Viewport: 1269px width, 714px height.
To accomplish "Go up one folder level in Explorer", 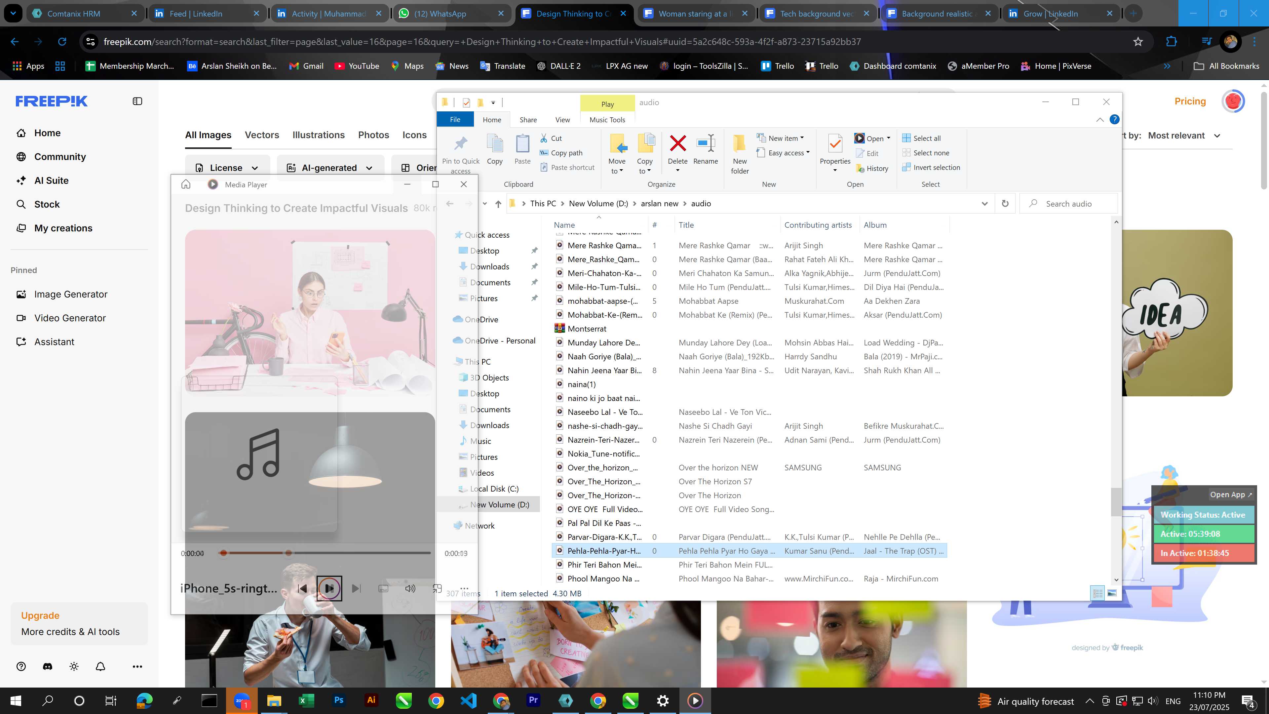I will point(498,204).
